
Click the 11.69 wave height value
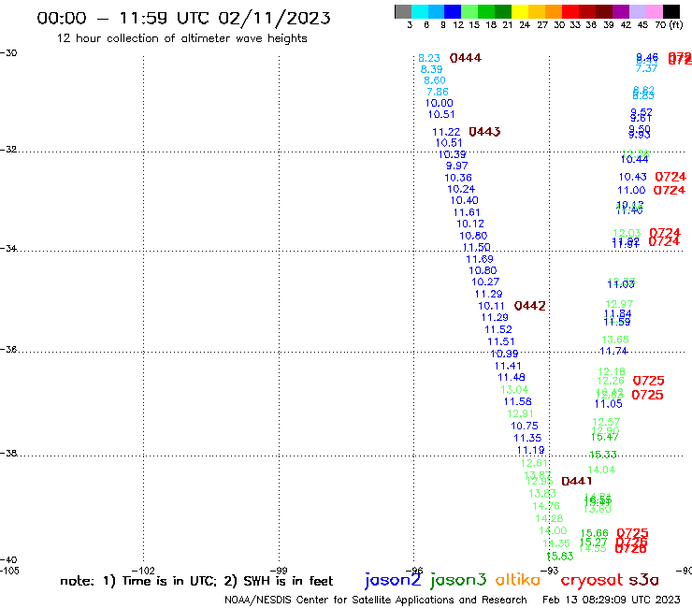click(x=480, y=259)
